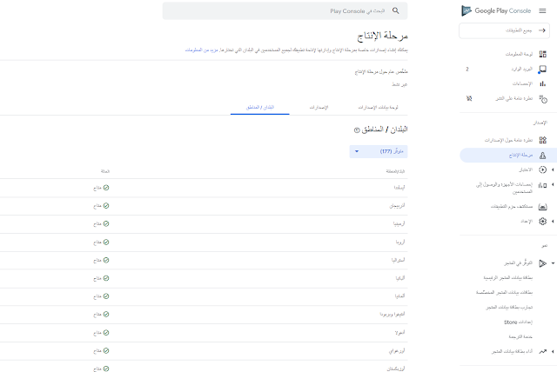This screenshot has height=372, width=557.
Task: Click the Antigua and Barbuda country name
Action: click(393, 314)
